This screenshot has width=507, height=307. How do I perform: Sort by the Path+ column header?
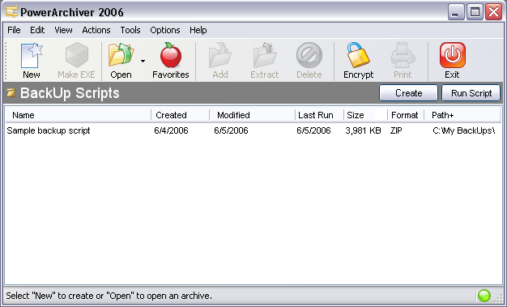[x=462, y=115]
